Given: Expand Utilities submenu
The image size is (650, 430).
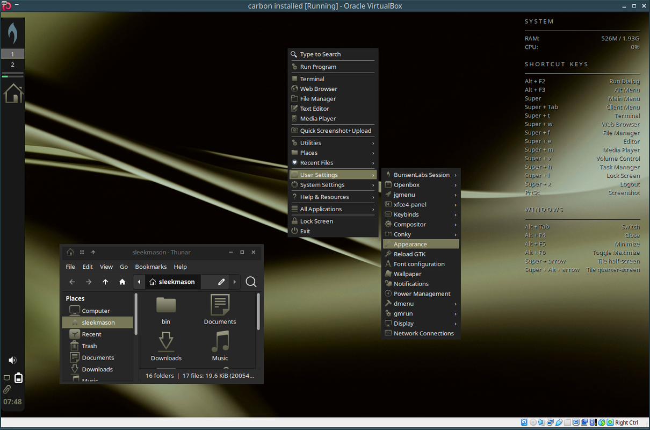Looking at the screenshot, I should click(333, 143).
